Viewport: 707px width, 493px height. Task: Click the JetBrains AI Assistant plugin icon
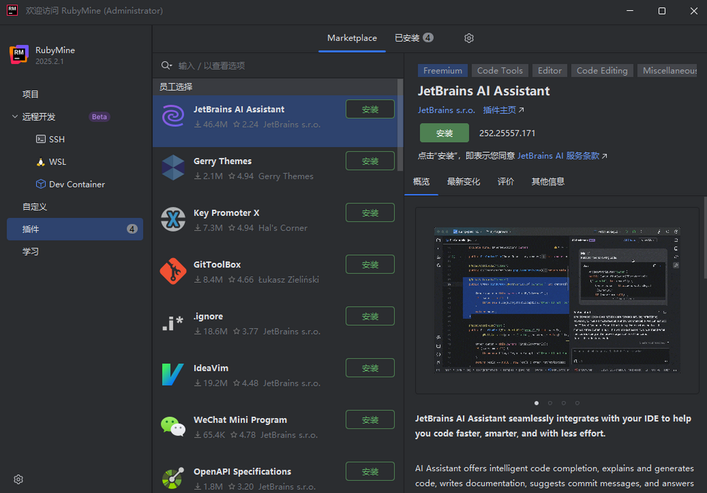click(x=173, y=116)
